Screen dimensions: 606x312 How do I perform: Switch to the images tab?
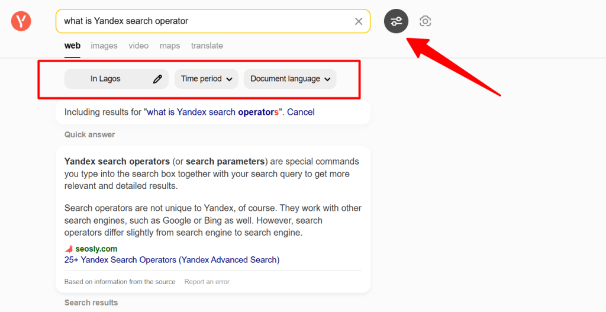point(104,46)
